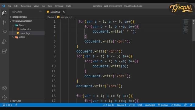This screenshot has height=110, width=195.
Task: Click Prettier in the status bar
Action: pyautogui.click(x=176, y=105)
